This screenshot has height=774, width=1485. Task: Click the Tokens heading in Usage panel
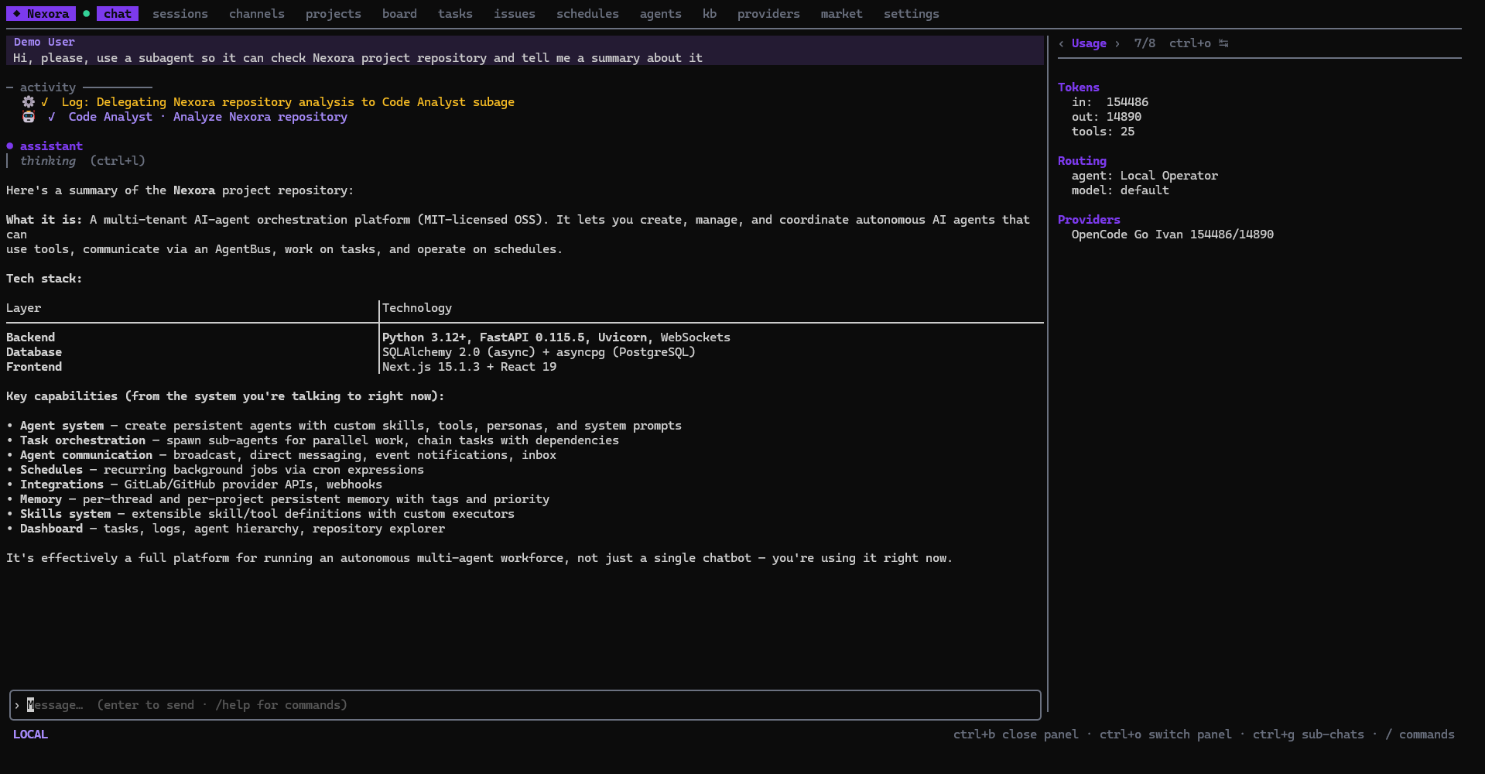[x=1078, y=87]
